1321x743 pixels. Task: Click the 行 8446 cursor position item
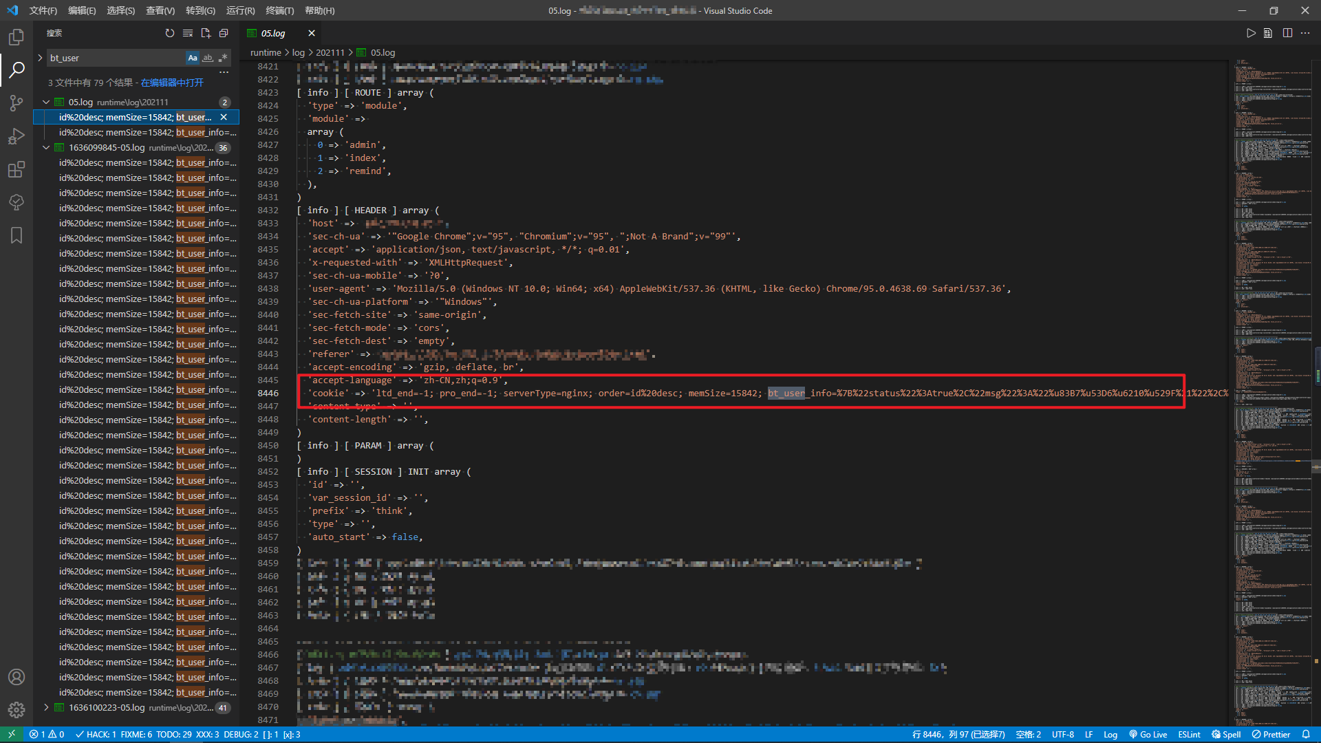pyautogui.click(x=958, y=734)
